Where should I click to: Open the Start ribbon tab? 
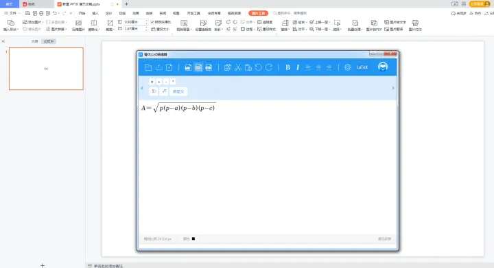[x=82, y=13]
